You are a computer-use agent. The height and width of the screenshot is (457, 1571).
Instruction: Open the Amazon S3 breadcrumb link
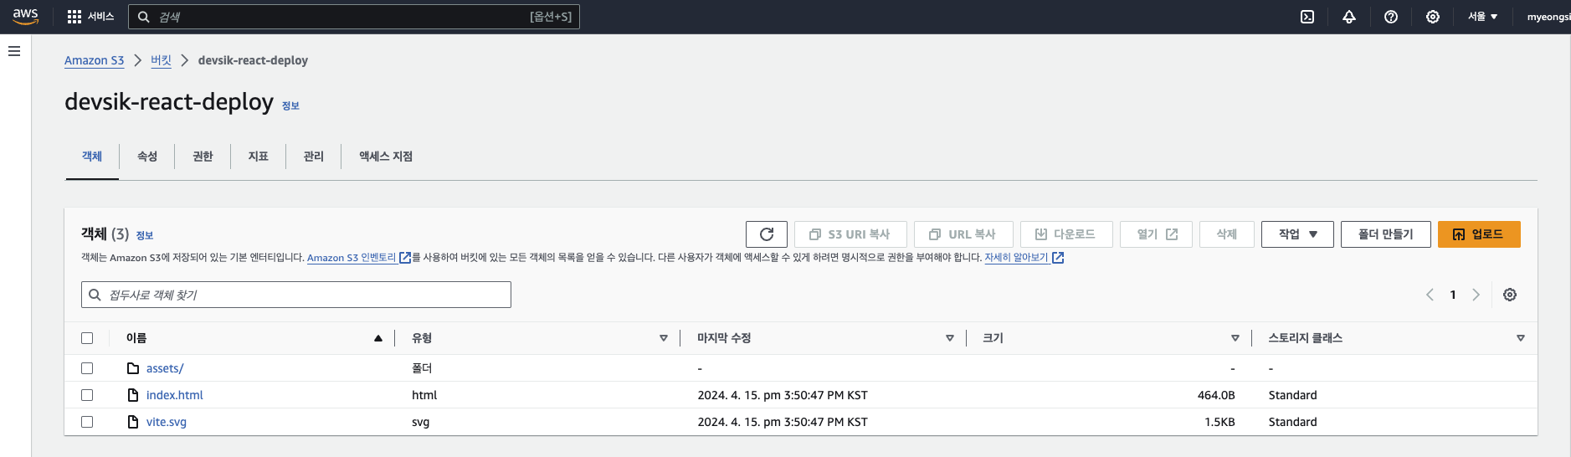click(95, 60)
